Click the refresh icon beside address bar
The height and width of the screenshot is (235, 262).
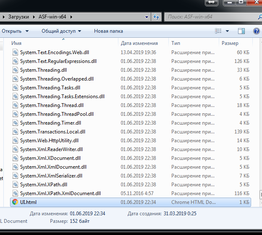[156, 17]
